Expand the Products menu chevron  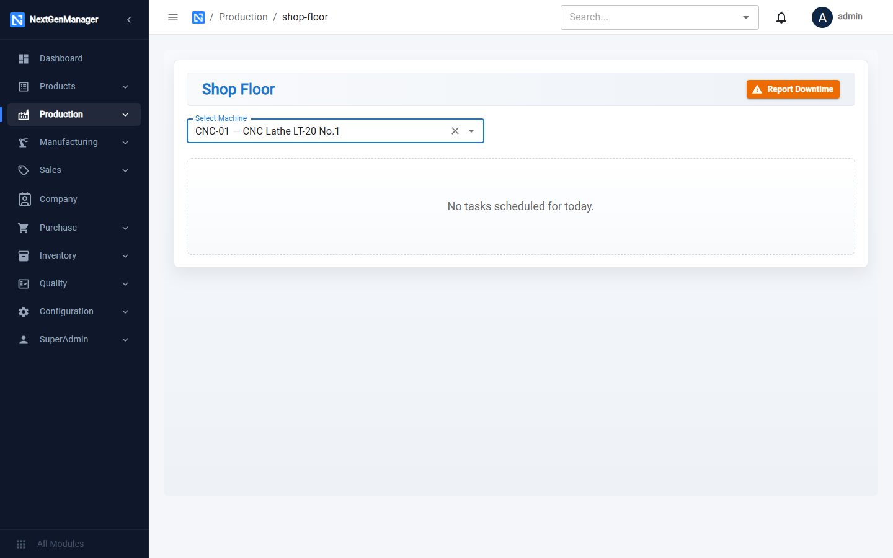pyautogui.click(x=125, y=86)
